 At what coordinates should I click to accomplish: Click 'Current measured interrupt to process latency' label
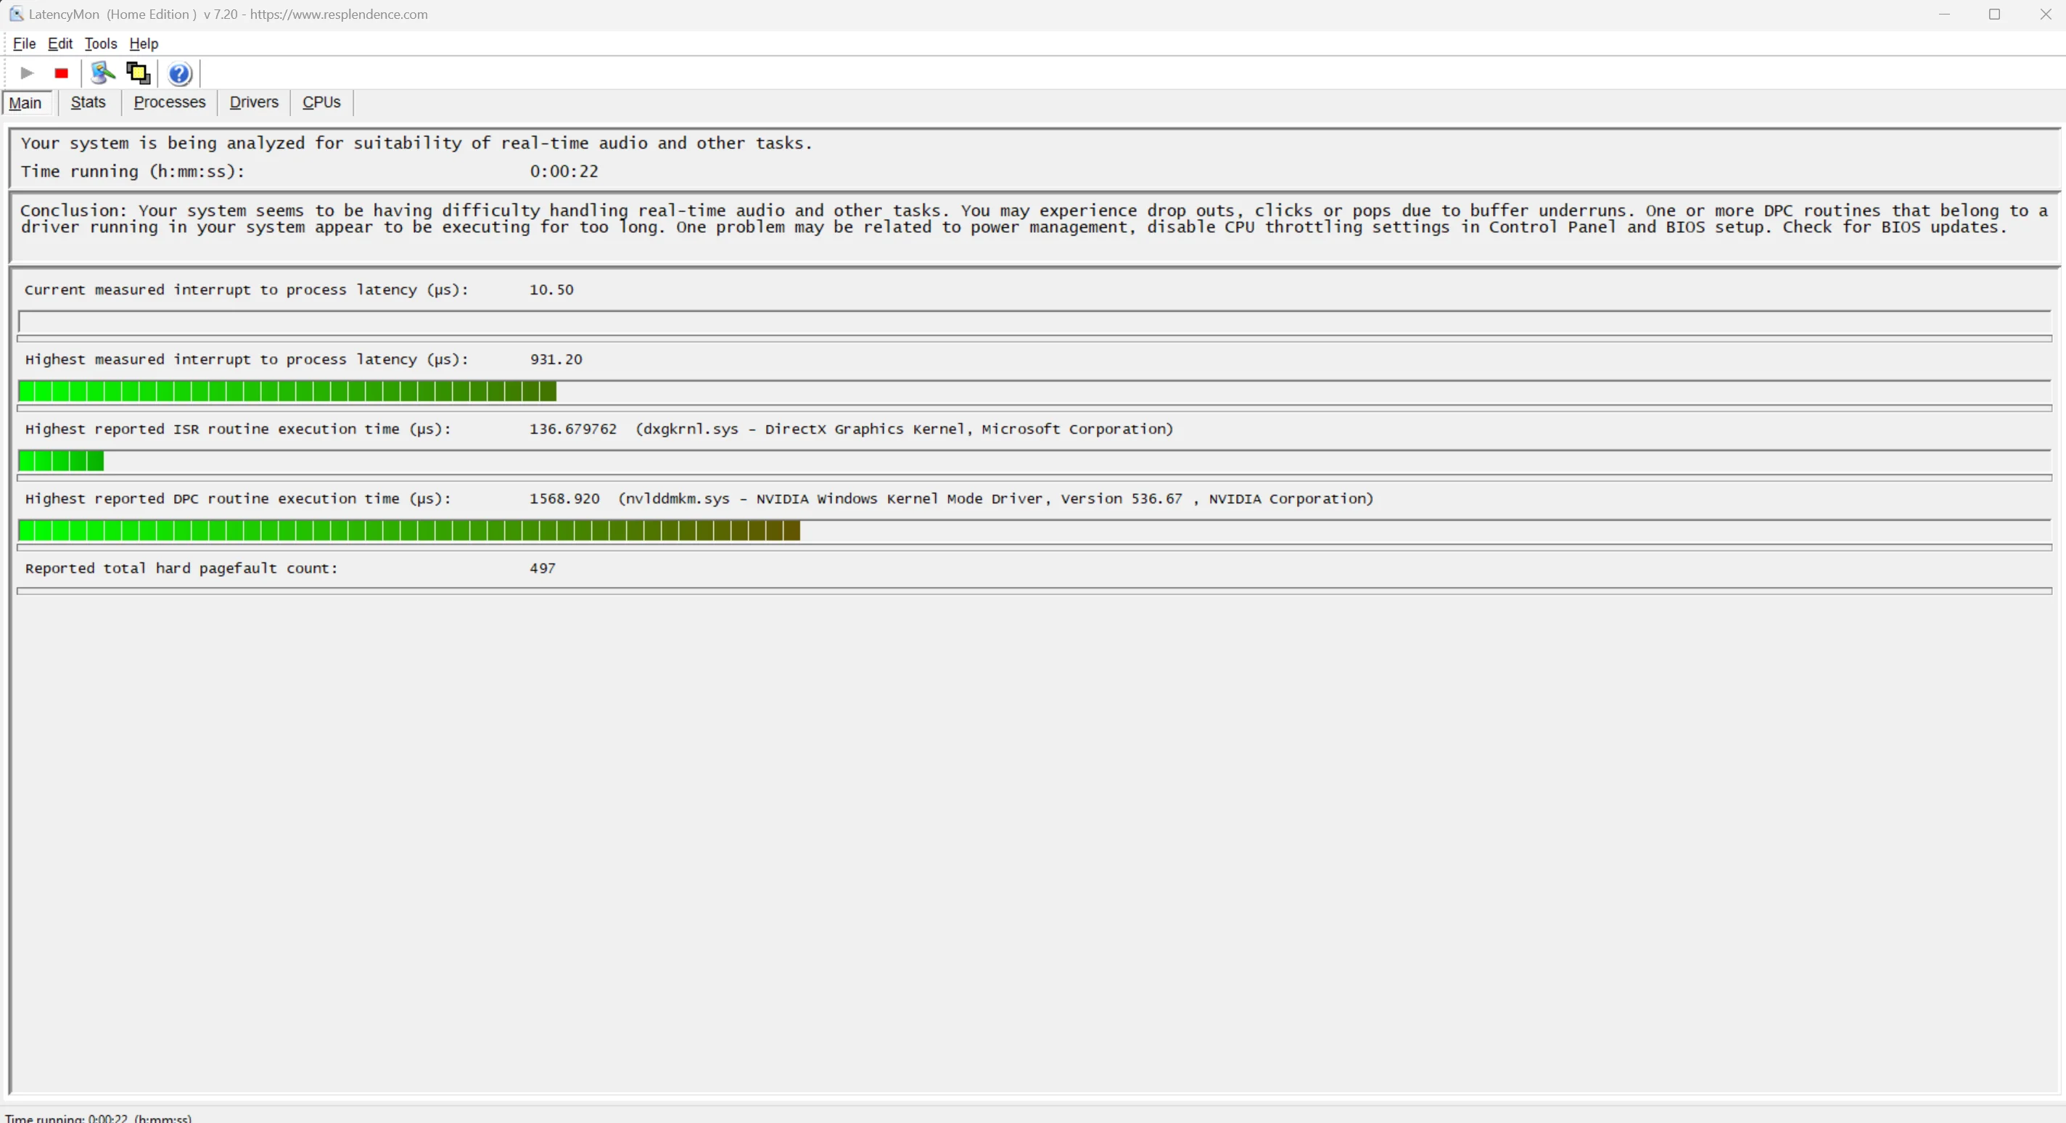coord(246,289)
